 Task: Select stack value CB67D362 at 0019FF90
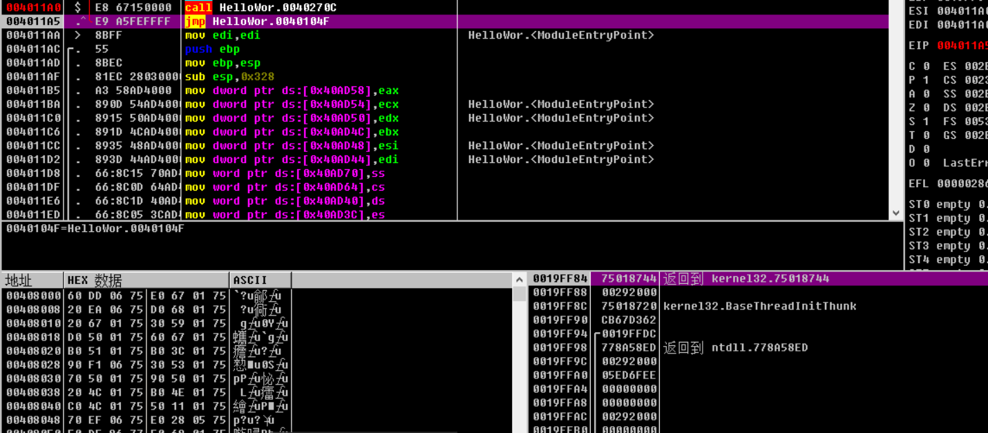pyautogui.click(x=629, y=320)
